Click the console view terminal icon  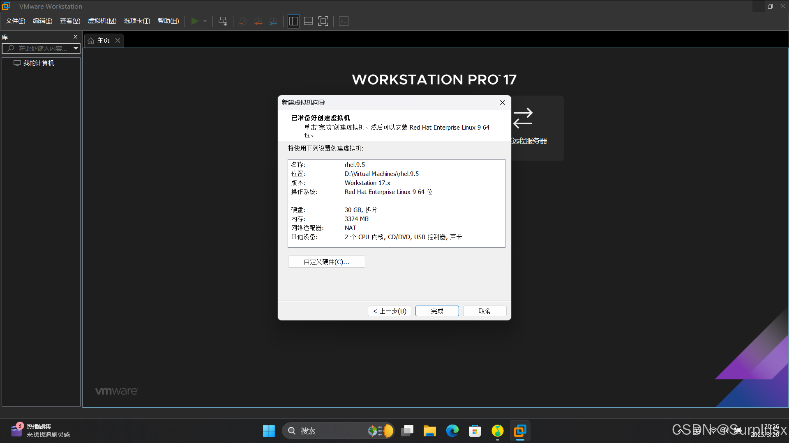click(344, 21)
